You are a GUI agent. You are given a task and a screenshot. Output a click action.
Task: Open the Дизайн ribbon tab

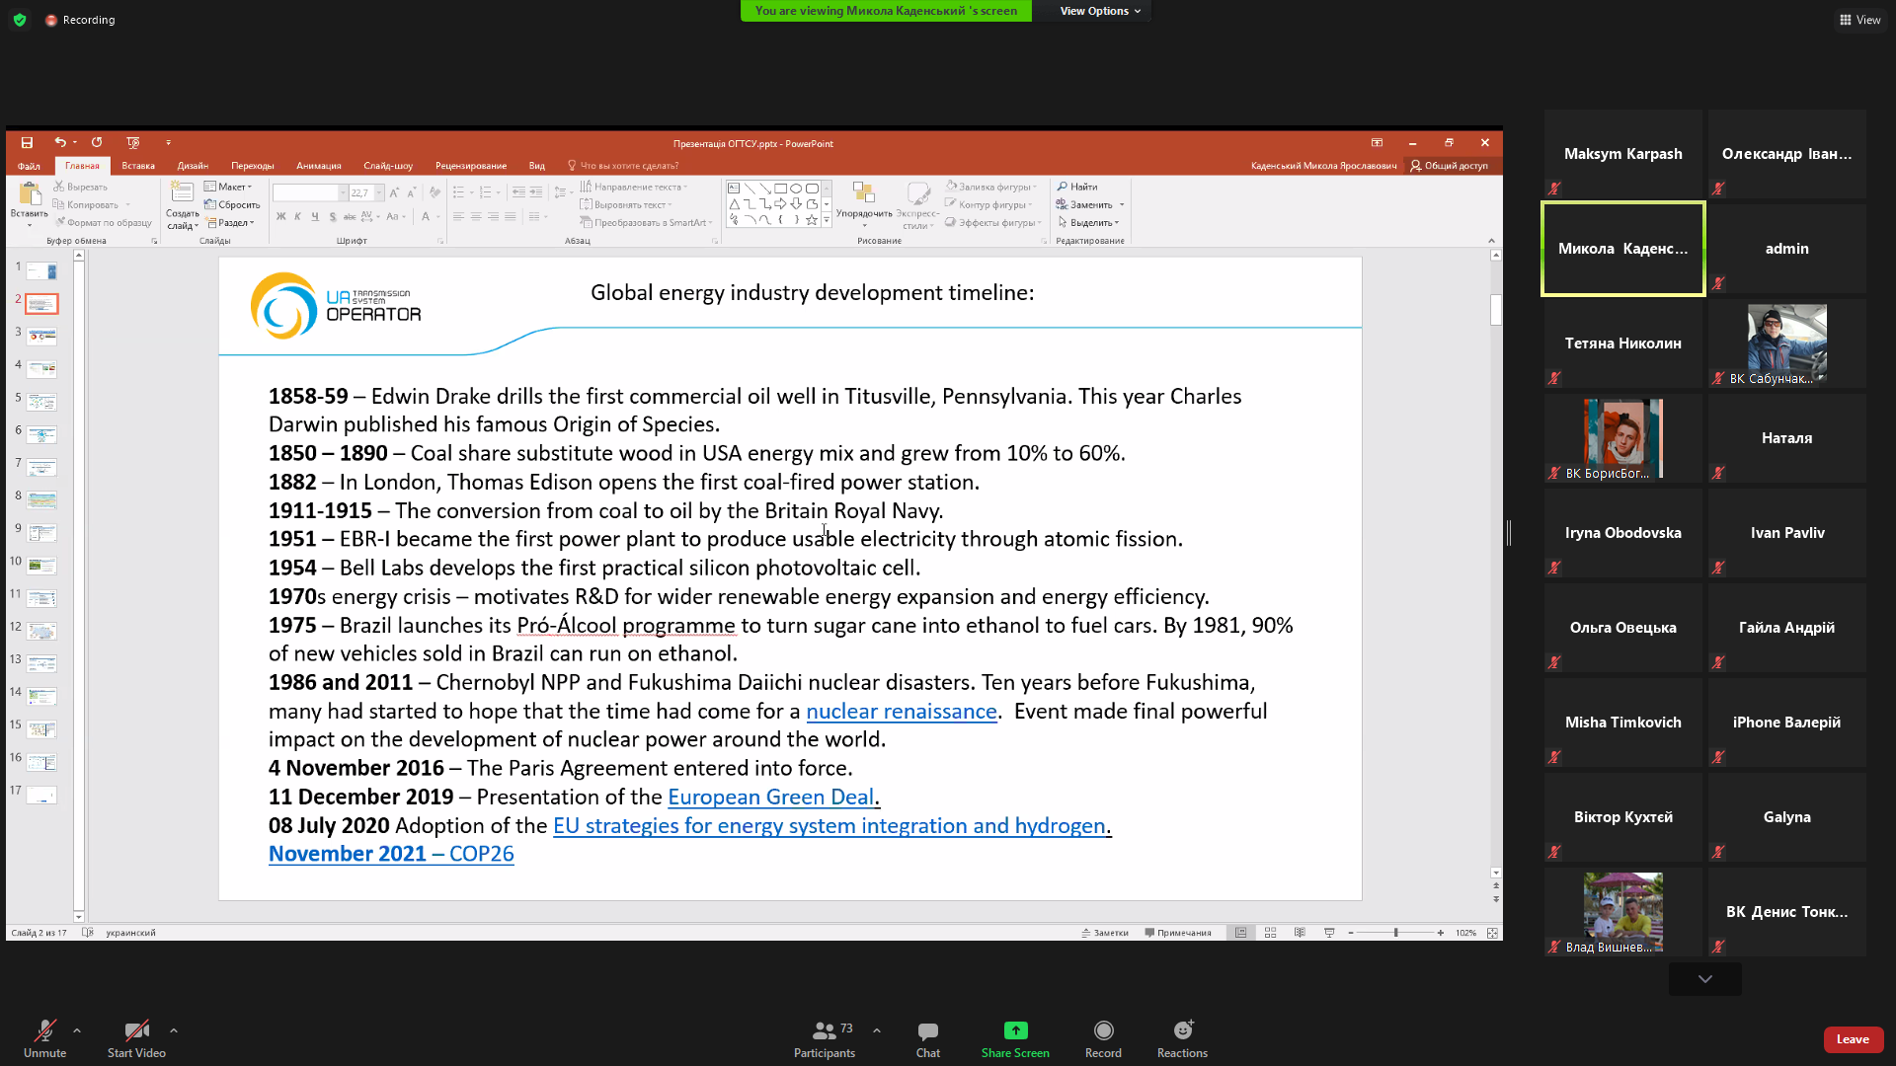(x=193, y=166)
